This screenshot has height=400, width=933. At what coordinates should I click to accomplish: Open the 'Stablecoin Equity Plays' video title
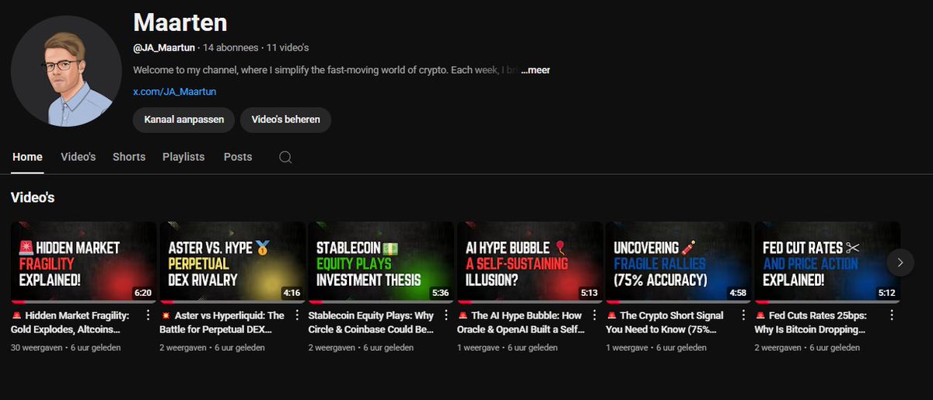pyautogui.click(x=372, y=322)
